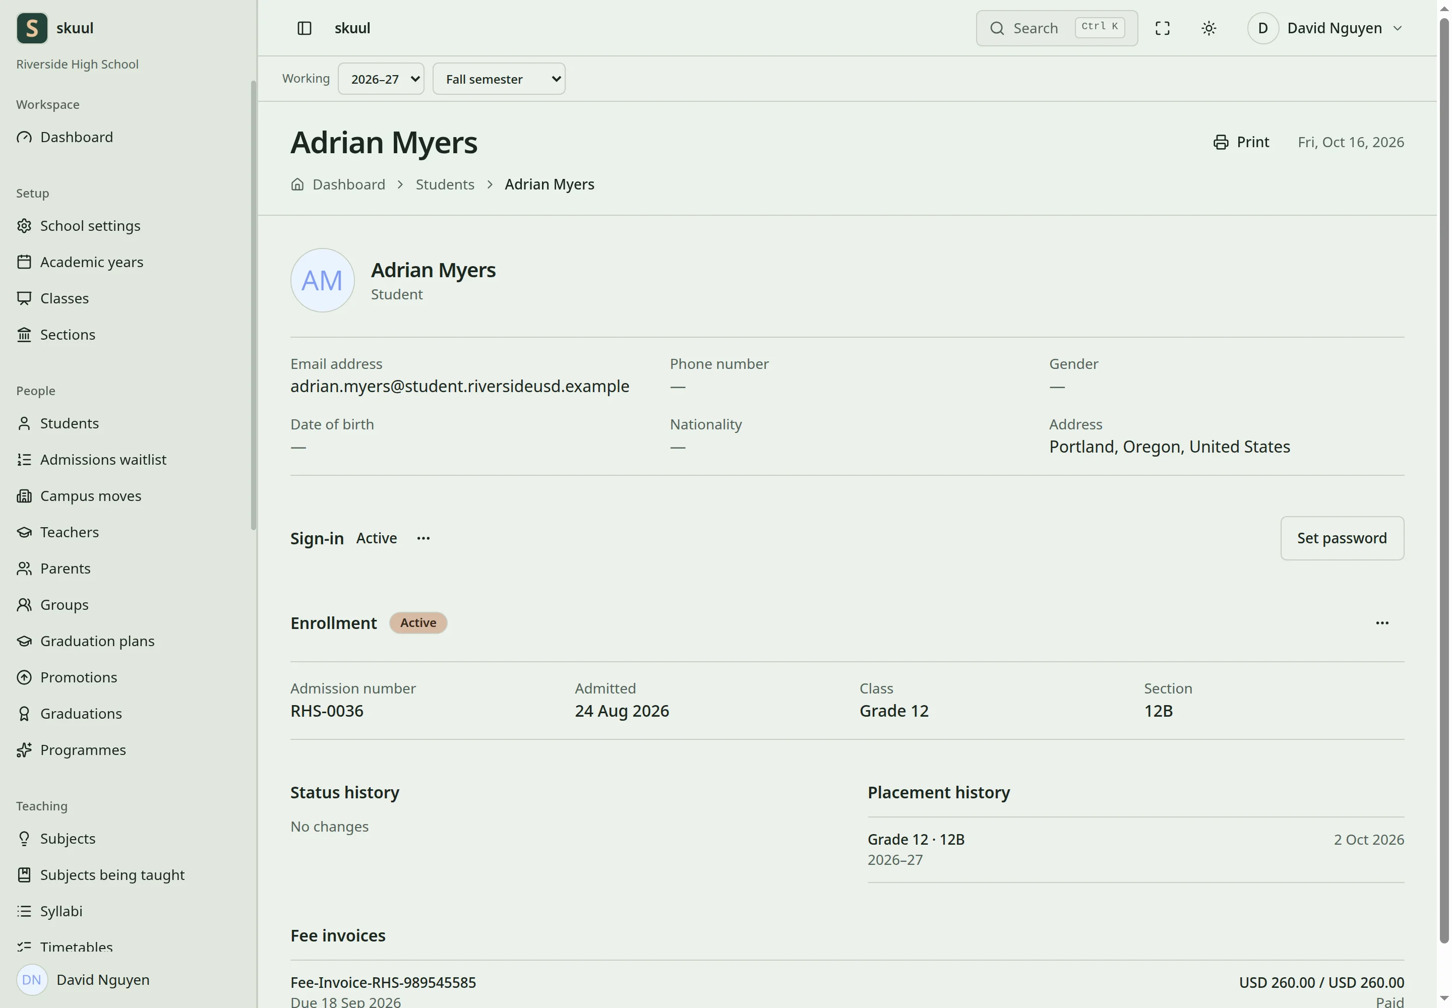Enter fullscreen mode icon
The image size is (1452, 1008).
tap(1162, 28)
